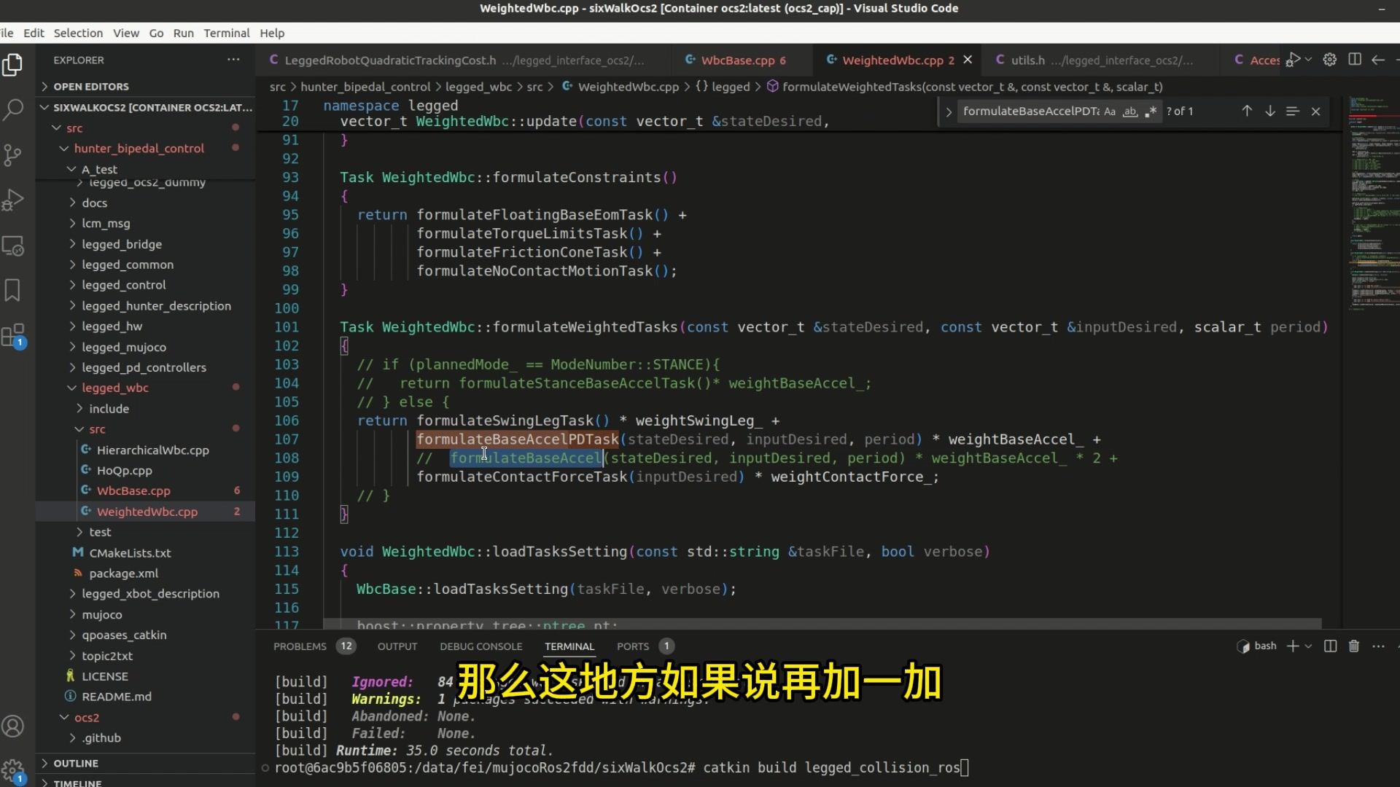Open the Search view in the activity bar

click(14, 109)
